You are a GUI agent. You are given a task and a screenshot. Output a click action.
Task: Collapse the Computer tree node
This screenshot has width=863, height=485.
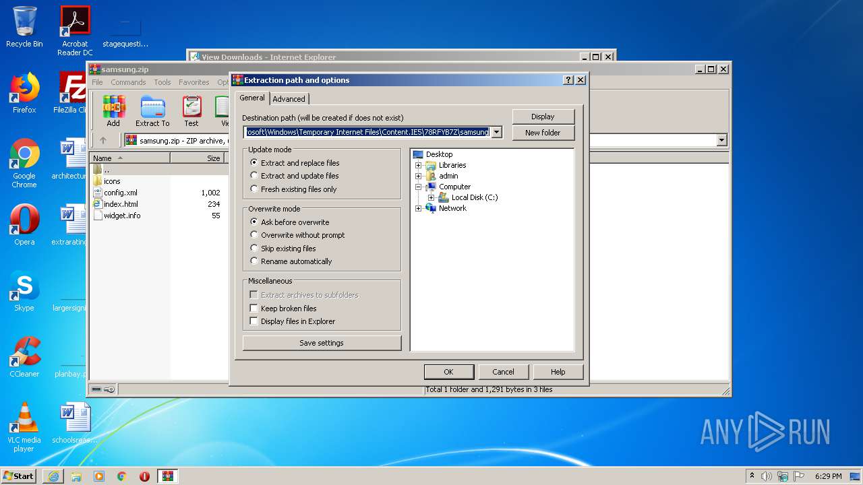click(418, 187)
